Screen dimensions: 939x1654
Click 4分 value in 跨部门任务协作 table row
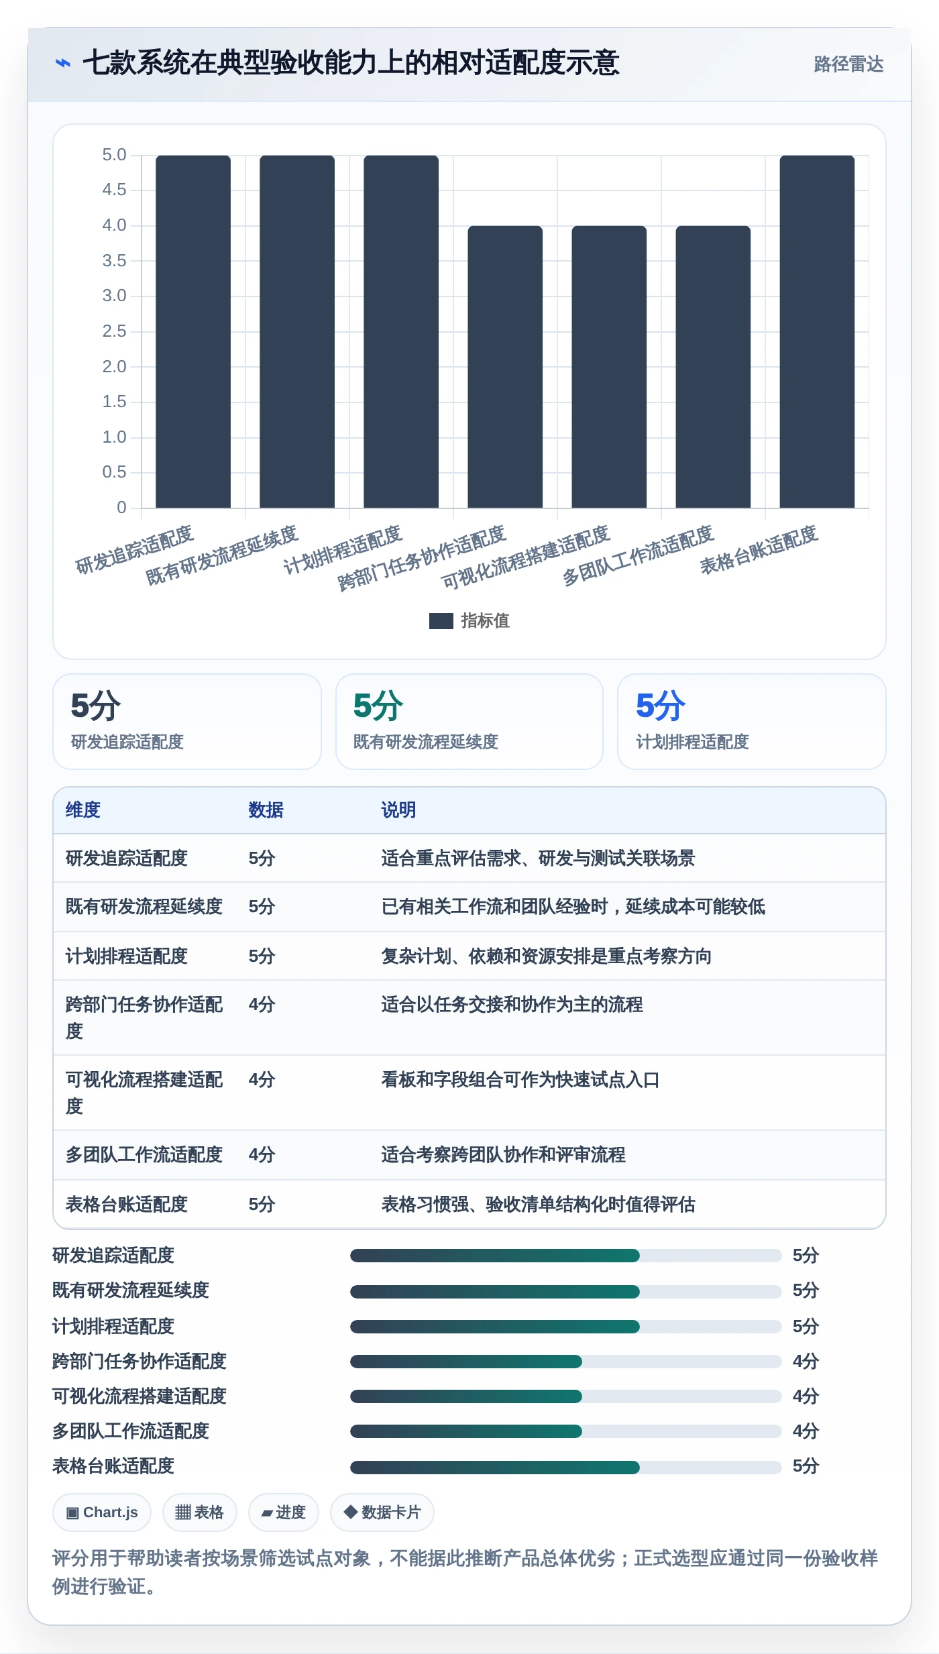click(x=262, y=1005)
